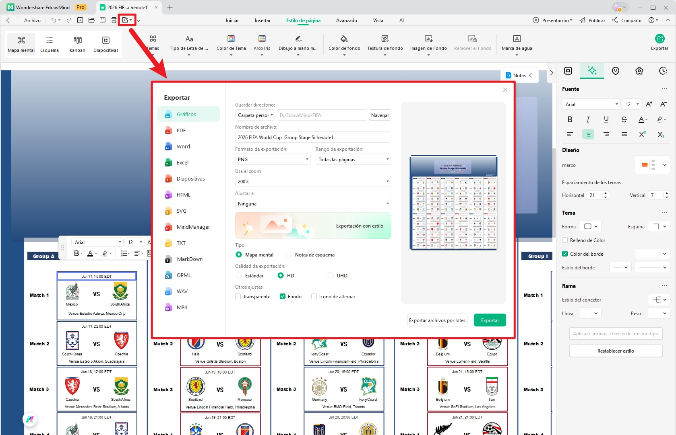
Task: Open Arial font dropdown in Fuente panel
Action: pos(591,104)
